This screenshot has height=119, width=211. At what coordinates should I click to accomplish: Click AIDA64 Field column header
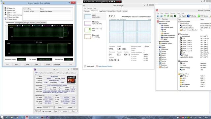(x=180, y=19)
